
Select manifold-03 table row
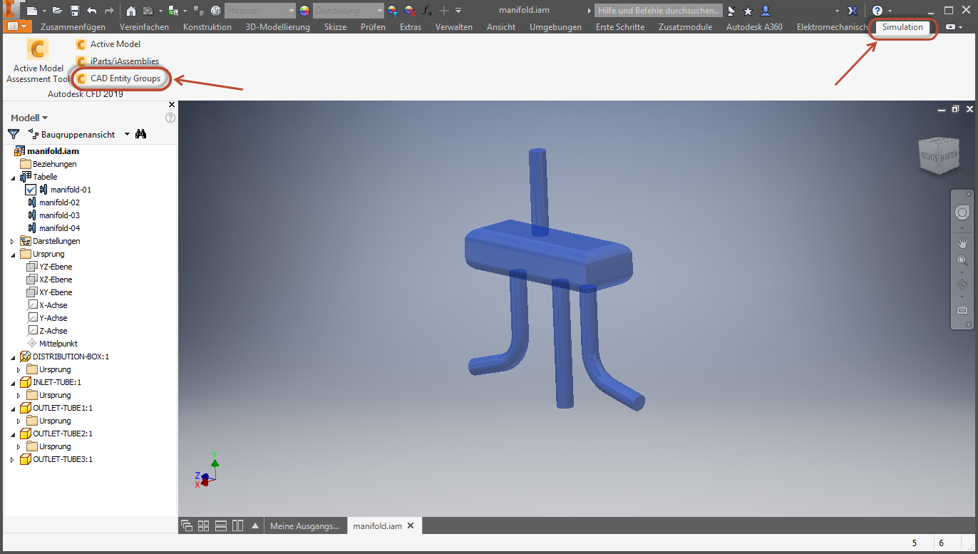pyautogui.click(x=59, y=215)
